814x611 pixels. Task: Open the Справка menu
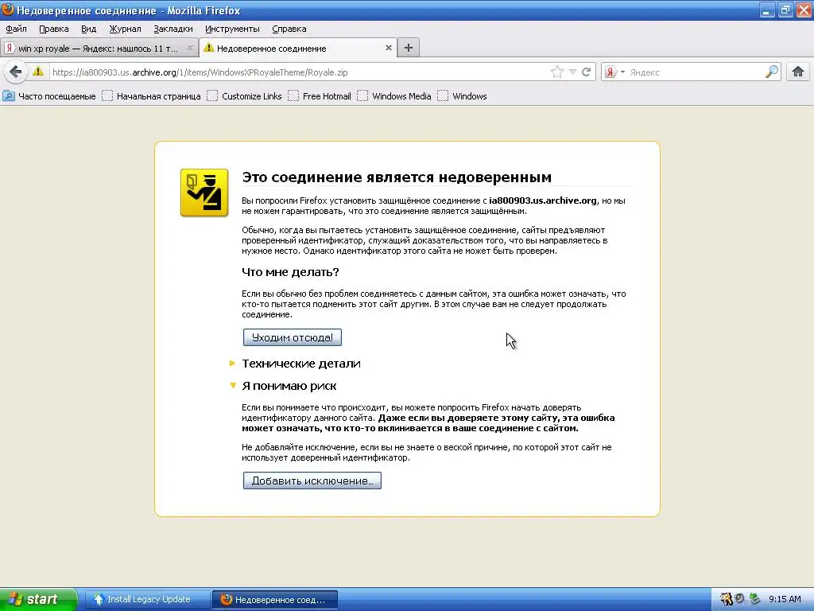point(289,29)
